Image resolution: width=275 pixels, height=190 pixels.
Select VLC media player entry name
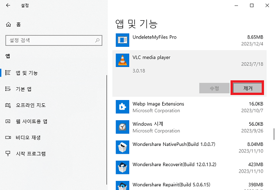151,57
